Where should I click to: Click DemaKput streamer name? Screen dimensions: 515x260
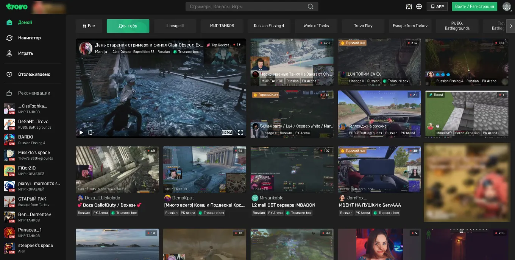click(x=183, y=198)
